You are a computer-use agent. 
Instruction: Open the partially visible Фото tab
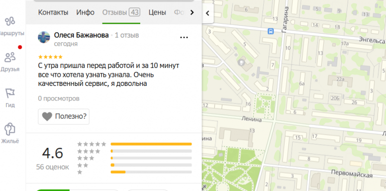coord(179,12)
